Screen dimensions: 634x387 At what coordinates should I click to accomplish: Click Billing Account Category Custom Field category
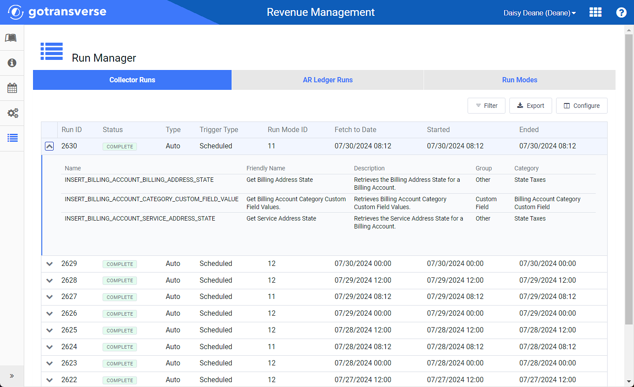click(547, 203)
